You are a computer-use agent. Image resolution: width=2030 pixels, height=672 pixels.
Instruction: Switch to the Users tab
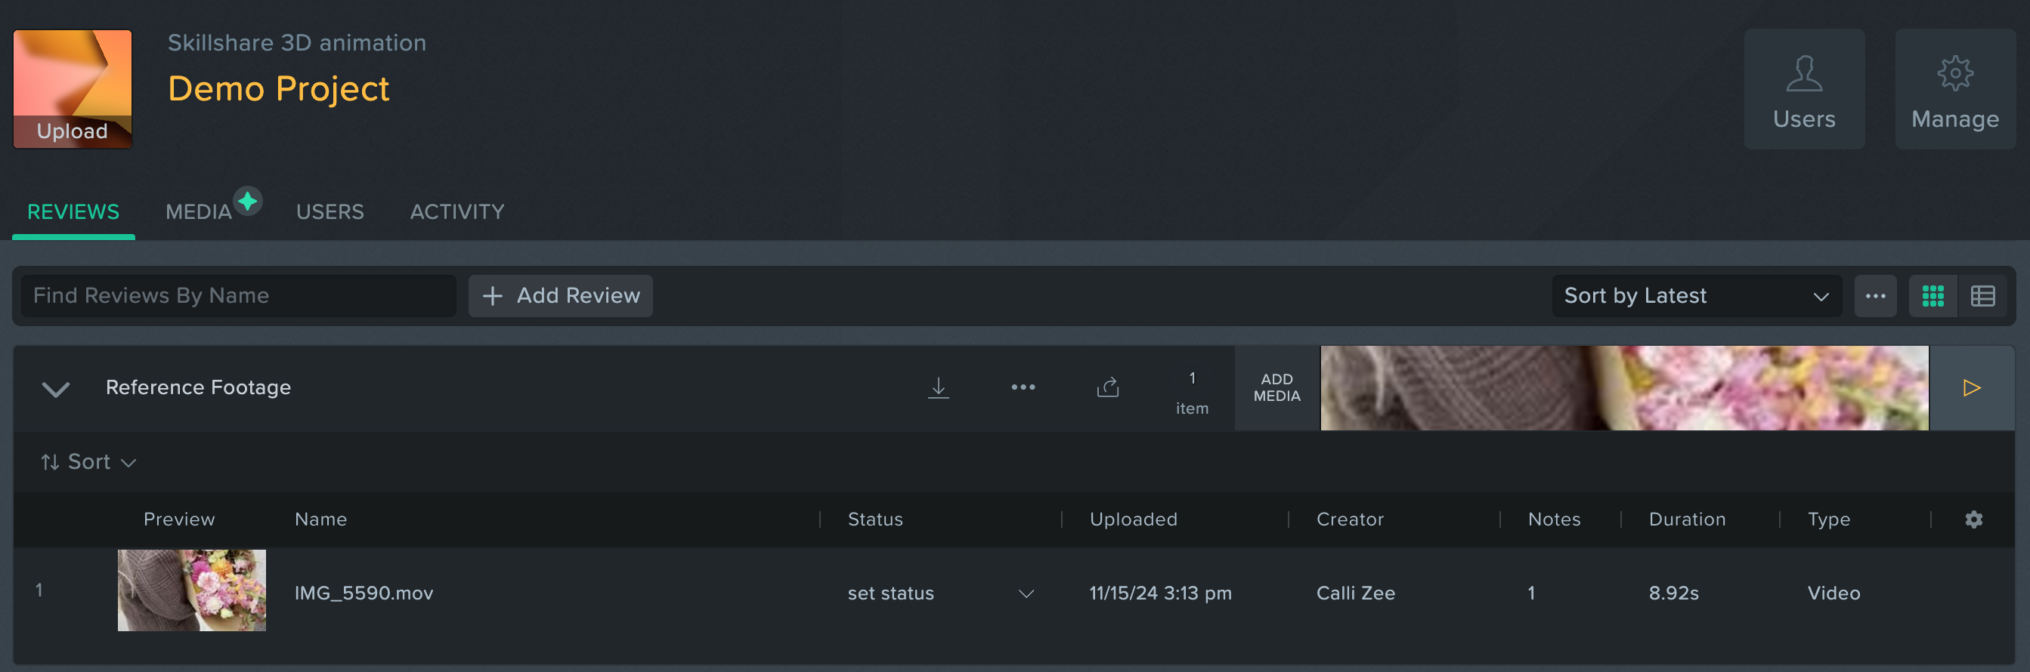point(330,211)
